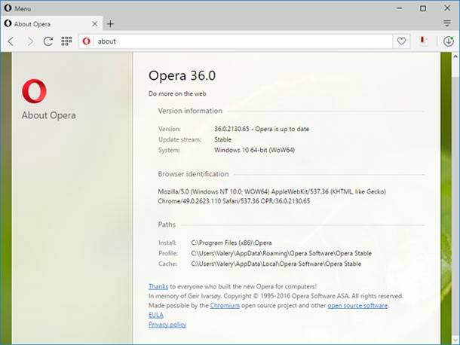Click the About Opera sidebar title
Viewport: 460px width, 345px height.
[49, 115]
